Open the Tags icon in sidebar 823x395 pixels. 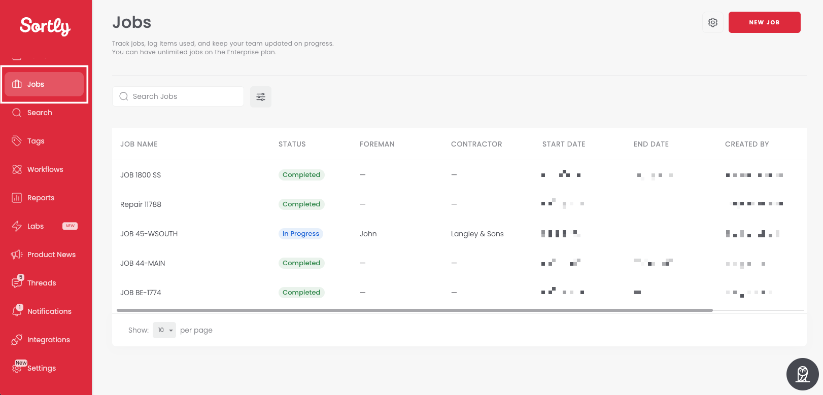(17, 141)
